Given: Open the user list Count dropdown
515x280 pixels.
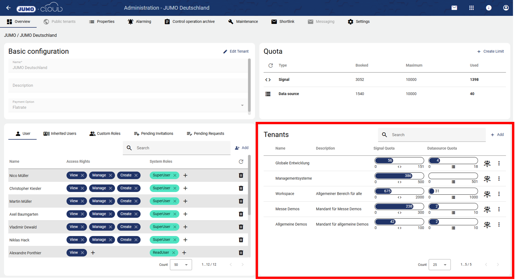Looking at the screenshot, I should point(181,265).
